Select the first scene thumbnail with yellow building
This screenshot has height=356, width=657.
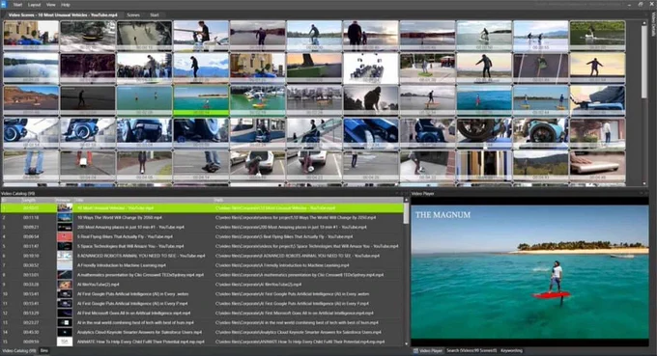pyautogui.click(x=31, y=36)
